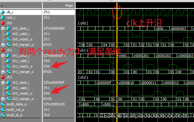Expand the ch0_data_i bus
The height and width of the screenshot is (122, 194).
(3, 29)
